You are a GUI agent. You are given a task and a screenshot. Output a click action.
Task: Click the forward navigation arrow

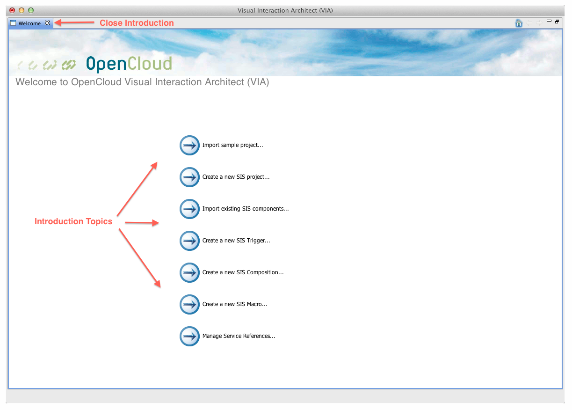(539, 23)
